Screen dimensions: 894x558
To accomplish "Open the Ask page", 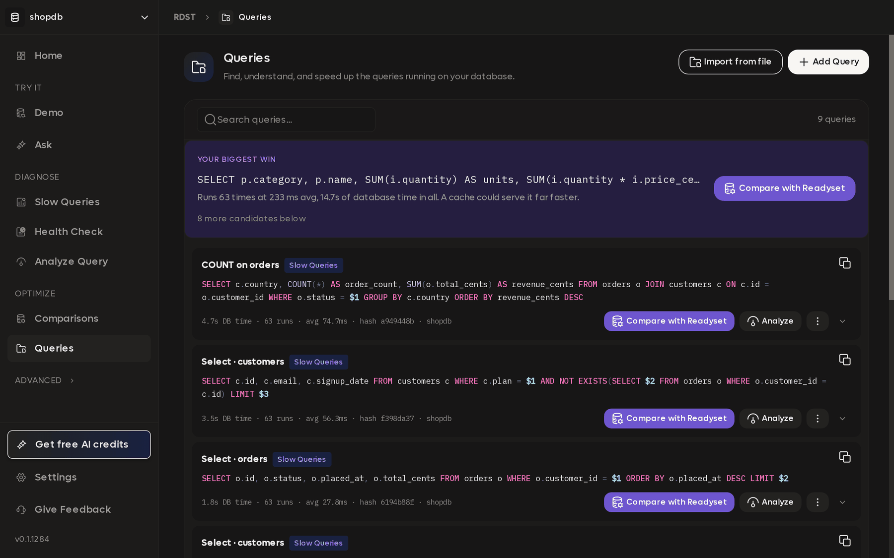I will (79, 145).
